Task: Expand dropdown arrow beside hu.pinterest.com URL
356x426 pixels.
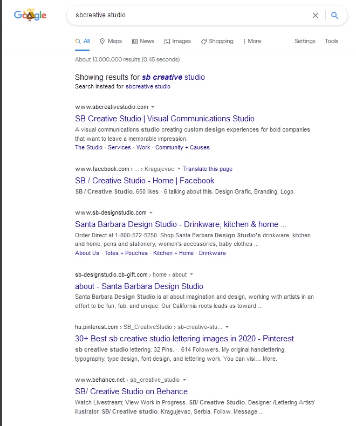Action: pyautogui.click(x=227, y=327)
